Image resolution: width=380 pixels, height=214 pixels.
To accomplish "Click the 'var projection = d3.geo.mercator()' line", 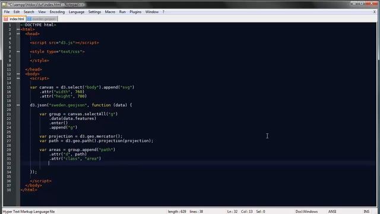I will pos(81,136).
